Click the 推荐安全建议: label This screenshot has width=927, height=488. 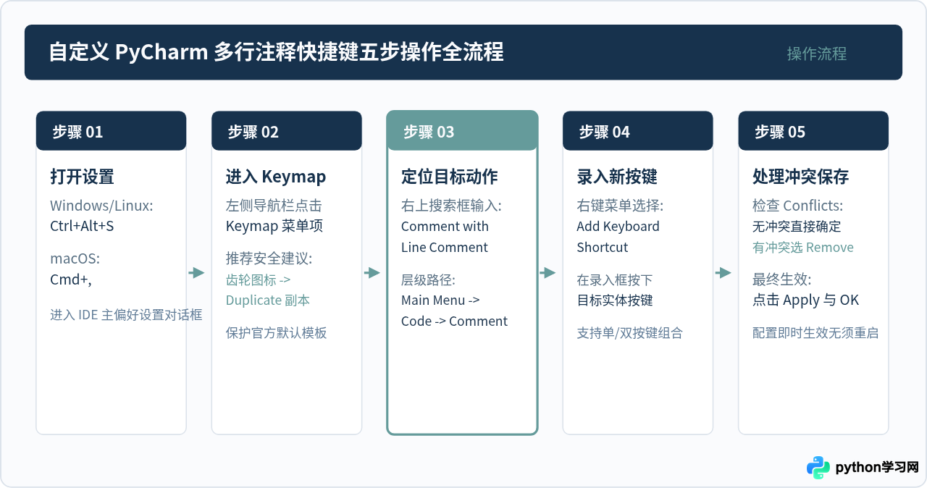pos(269,258)
